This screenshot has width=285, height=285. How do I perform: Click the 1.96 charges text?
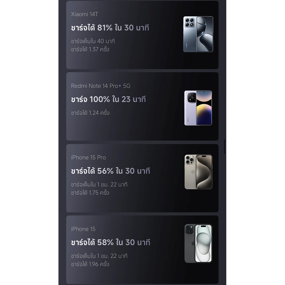(90, 264)
